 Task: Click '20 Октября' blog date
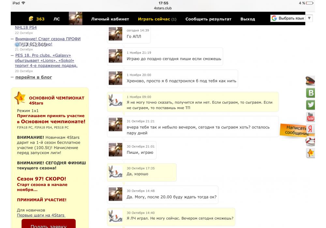point(24,71)
